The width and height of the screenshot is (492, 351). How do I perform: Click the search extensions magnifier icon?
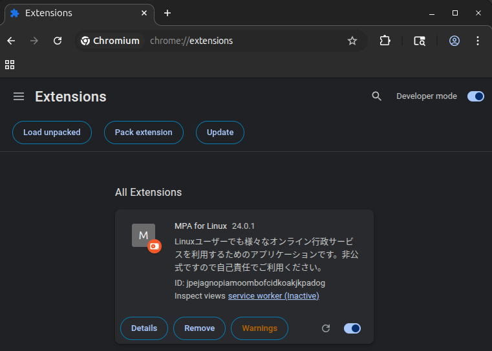[377, 96]
